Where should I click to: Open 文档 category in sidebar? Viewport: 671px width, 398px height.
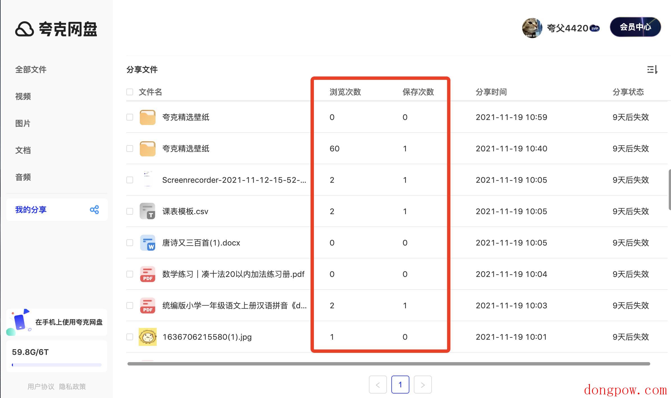pyautogui.click(x=23, y=150)
